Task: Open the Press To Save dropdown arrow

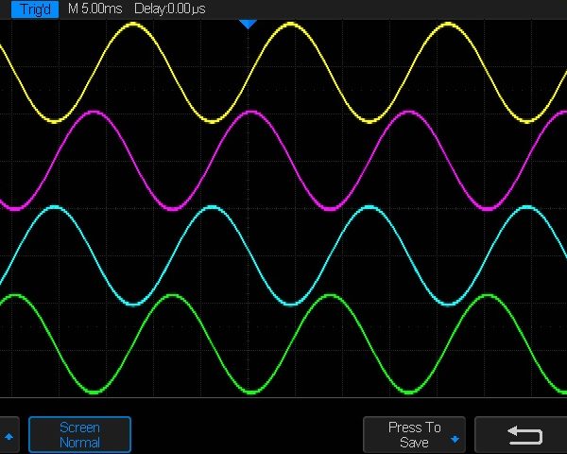Action: (455, 441)
